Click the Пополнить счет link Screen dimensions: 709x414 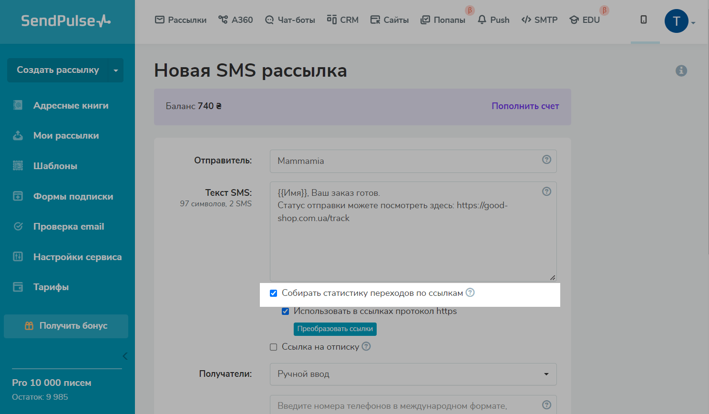pyautogui.click(x=525, y=106)
